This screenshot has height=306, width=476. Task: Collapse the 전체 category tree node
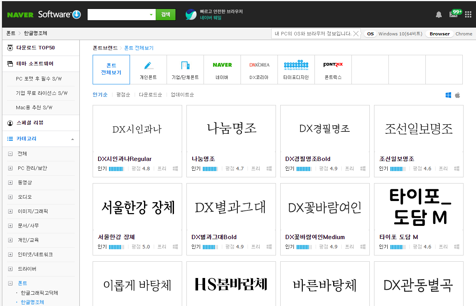tap(10, 154)
